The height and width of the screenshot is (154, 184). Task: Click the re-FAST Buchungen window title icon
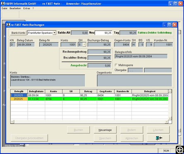(x=8, y=25)
